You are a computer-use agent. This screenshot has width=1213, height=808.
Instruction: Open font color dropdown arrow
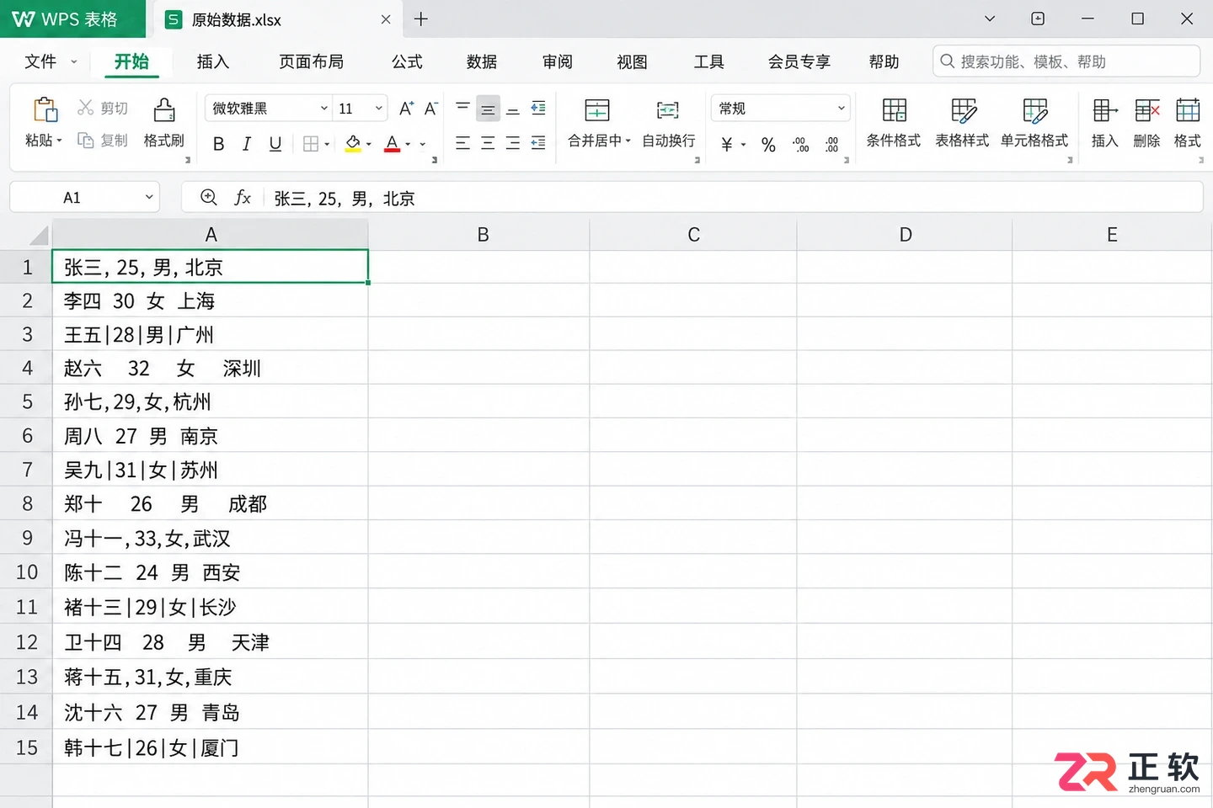[x=408, y=145]
